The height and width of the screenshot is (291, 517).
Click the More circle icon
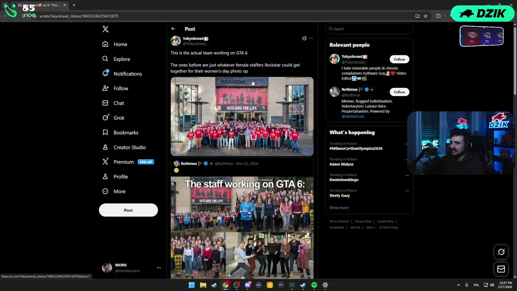105,191
